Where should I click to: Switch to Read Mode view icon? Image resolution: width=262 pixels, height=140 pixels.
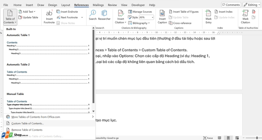click(219, 138)
